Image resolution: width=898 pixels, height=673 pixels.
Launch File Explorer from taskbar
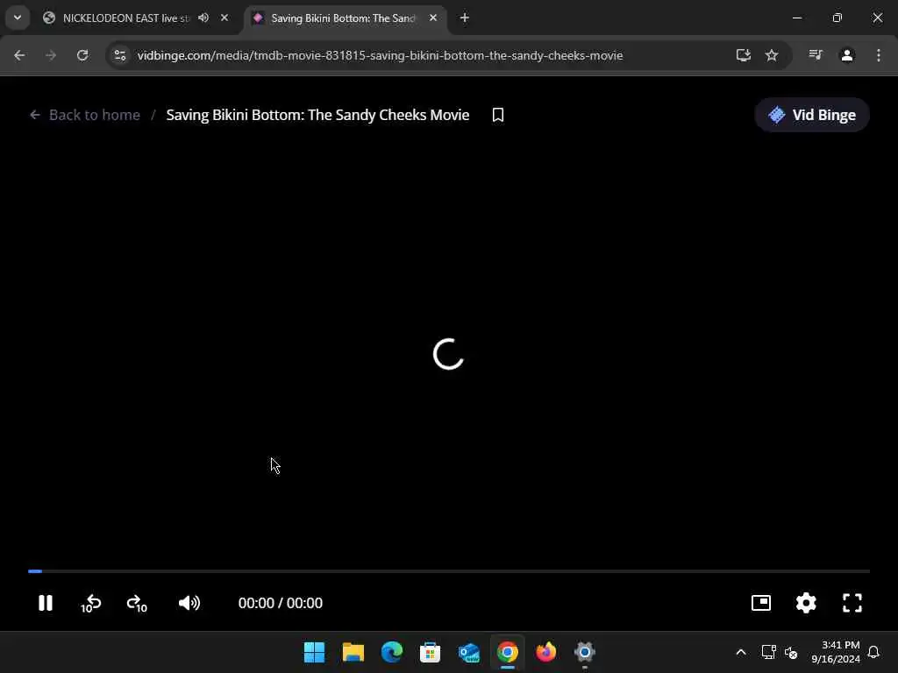click(x=353, y=652)
